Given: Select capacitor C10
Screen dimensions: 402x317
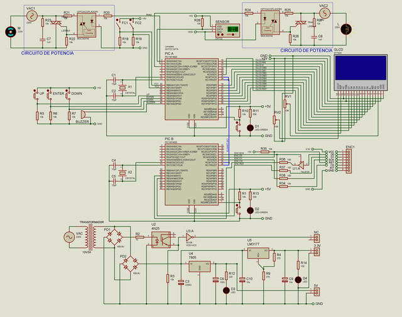Looking at the screenshot, I should (x=242, y=280).
